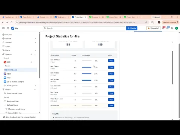Collapse the Jira sidebar panel icon
This screenshot has width=180, height=135.
point(3,28)
